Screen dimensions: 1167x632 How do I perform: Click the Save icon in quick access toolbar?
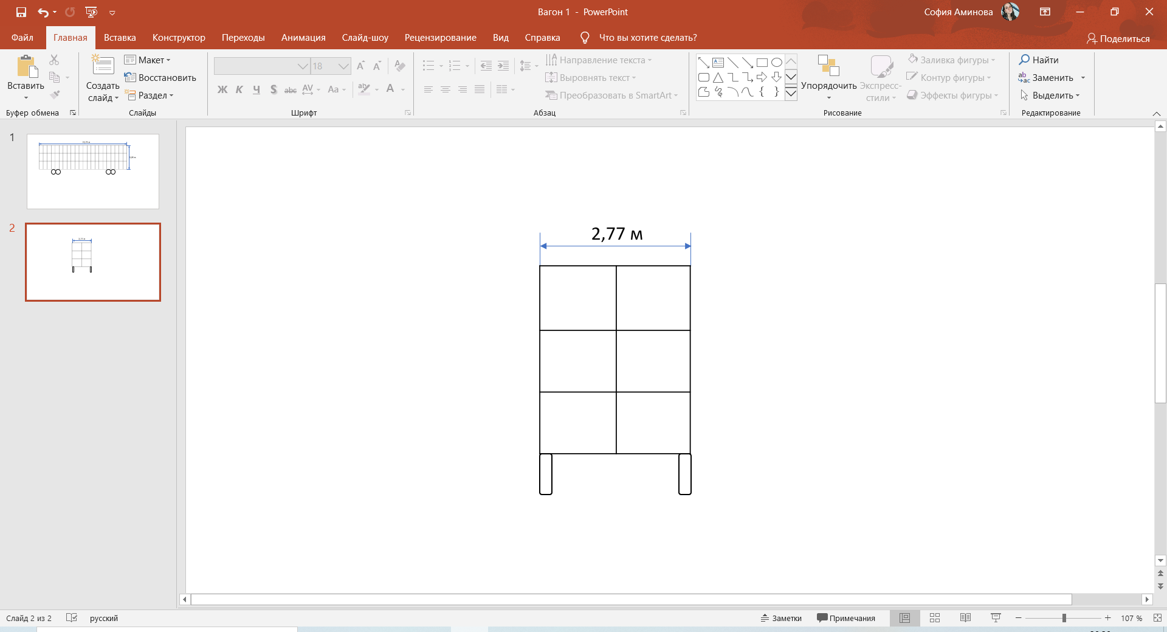(x=21, y=12)
